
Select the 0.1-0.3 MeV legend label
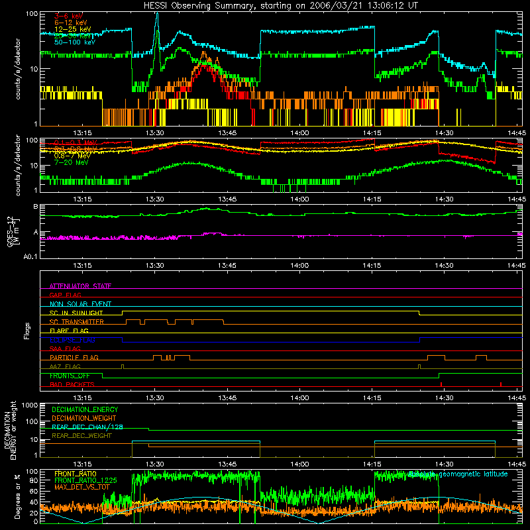click(76, 142)
